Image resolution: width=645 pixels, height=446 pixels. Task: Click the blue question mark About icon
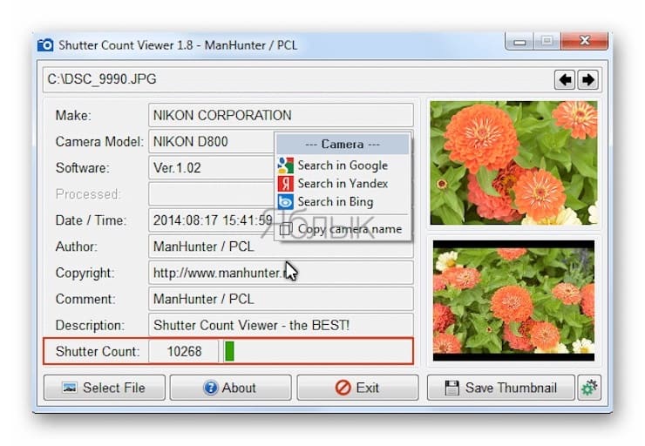pyautogui.click(x=211, y=388)
